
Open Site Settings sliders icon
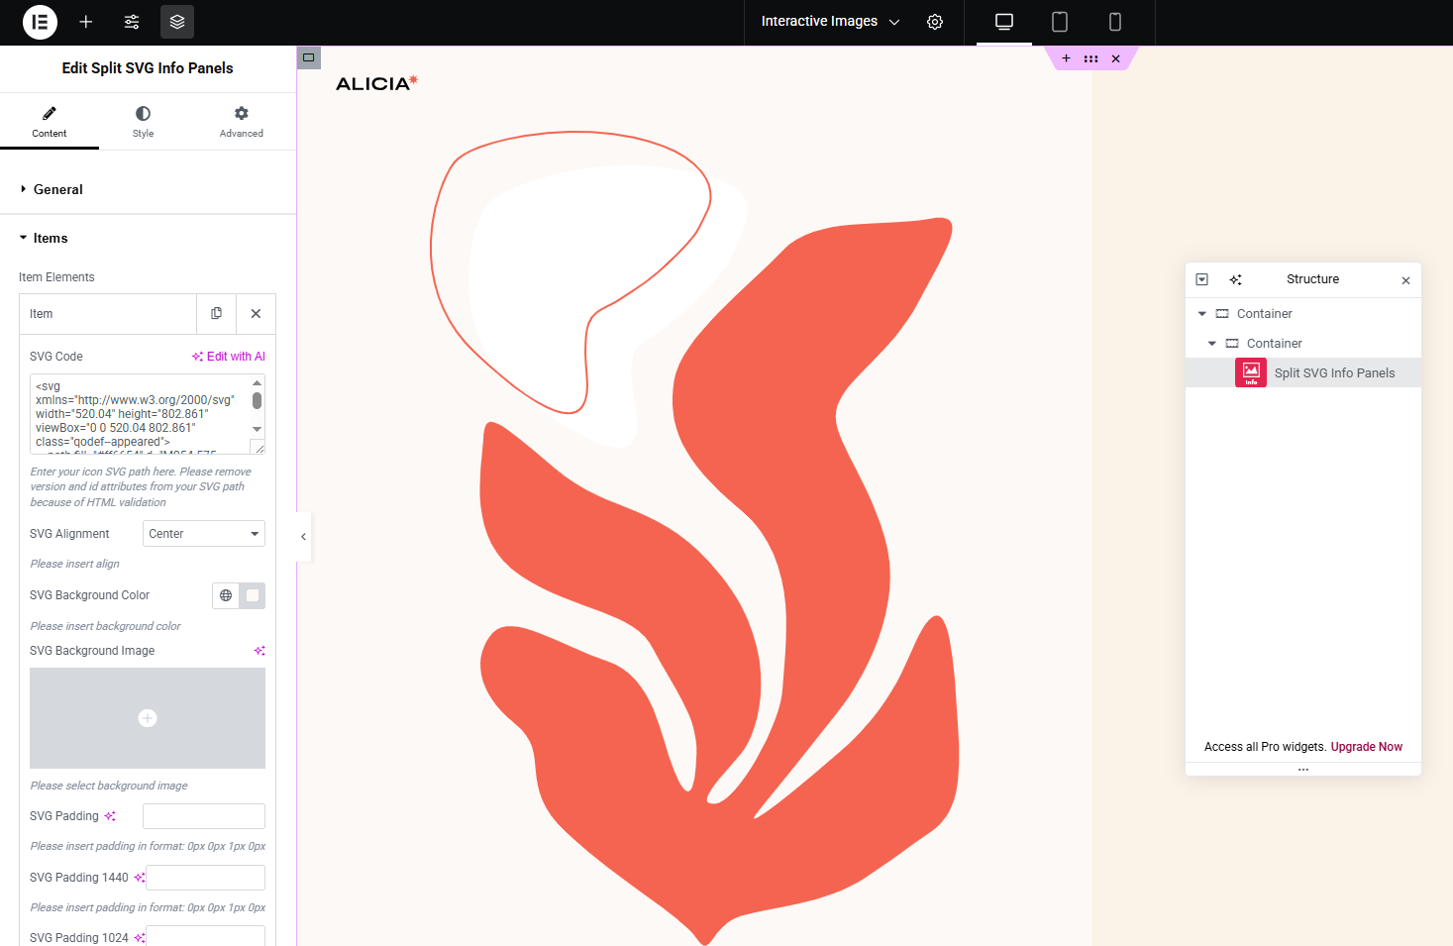[x=132, y=22]
